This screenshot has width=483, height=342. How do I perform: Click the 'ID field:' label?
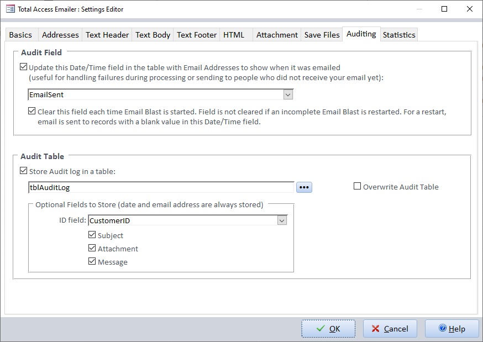click(x=72, y=220)
